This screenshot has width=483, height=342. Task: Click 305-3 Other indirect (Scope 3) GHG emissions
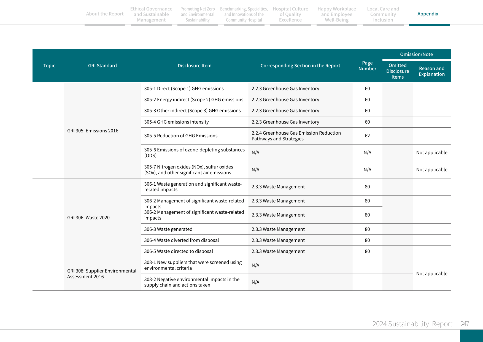[x=192, y=111]
